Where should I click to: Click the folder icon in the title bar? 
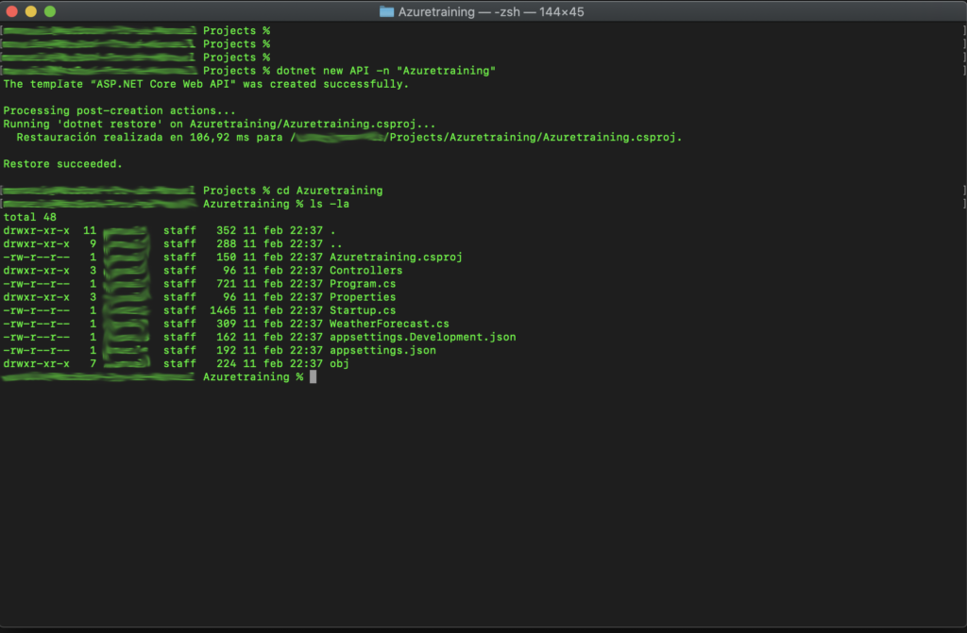click(386, 11)
